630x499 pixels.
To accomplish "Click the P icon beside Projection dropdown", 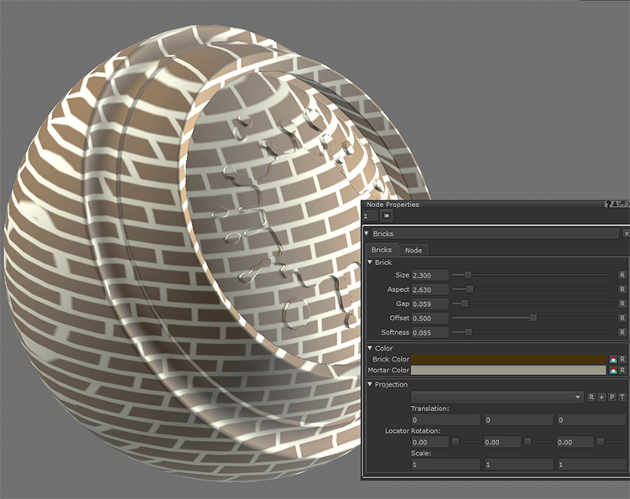I will [x=612, y=397].
